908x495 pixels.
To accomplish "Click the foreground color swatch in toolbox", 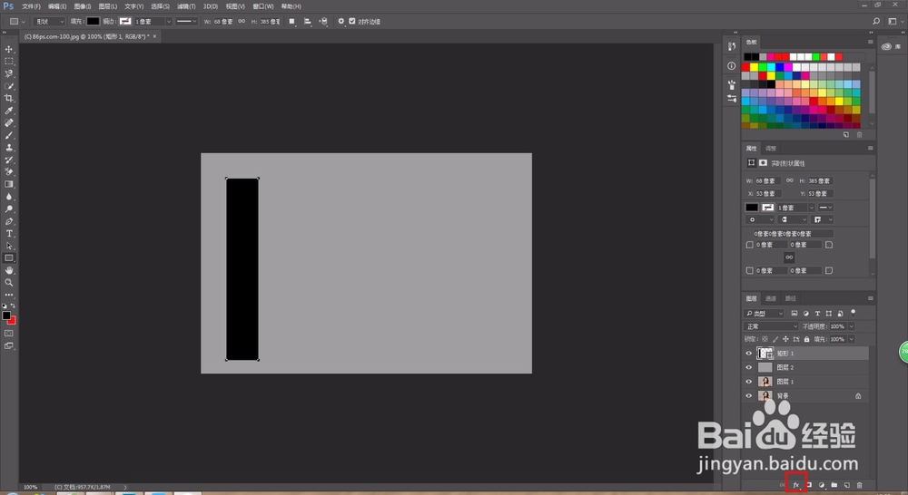I will coord(6,315).
